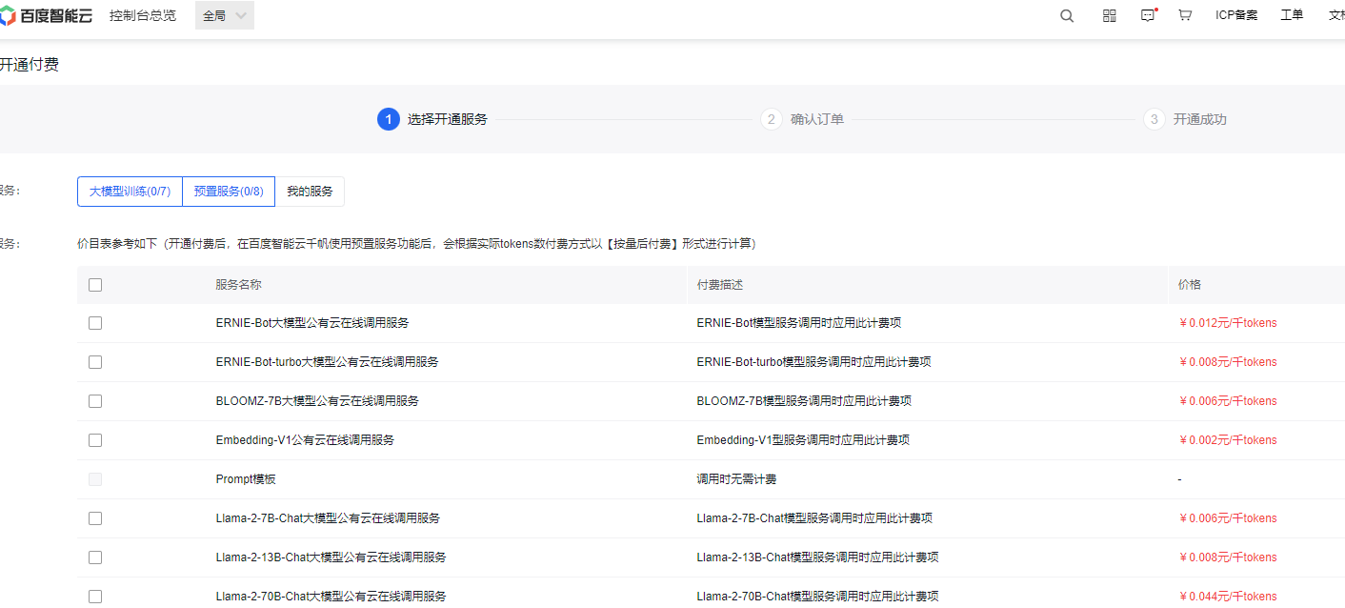
Task: Click ERNIE-Bot-turbo模型服务调用时应用此计费项 description
Action: point(814,362)
